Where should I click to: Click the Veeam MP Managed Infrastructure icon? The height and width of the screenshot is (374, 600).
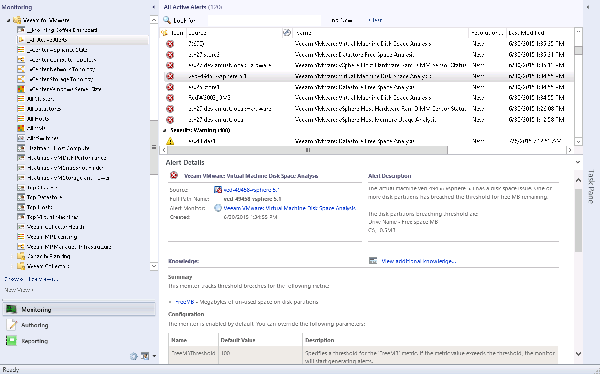[21, 247]
